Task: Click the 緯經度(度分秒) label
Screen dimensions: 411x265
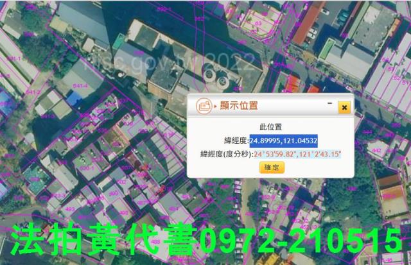Action: pos(227,154)
